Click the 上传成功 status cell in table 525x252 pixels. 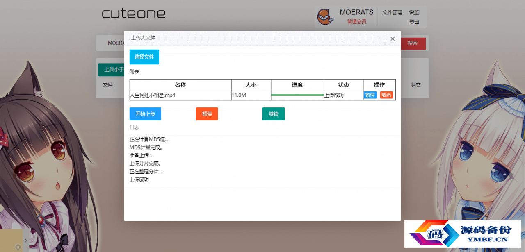(344, 95)
